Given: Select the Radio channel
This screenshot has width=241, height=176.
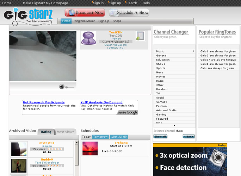Looking at the screenshot, I should pyautogui.click(x=174, y=81).
